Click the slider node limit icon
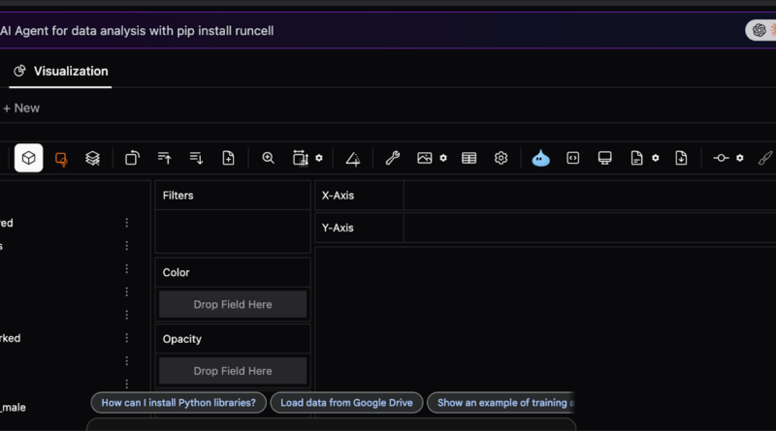This screenshot has height=431, width=776. point(721,158)
